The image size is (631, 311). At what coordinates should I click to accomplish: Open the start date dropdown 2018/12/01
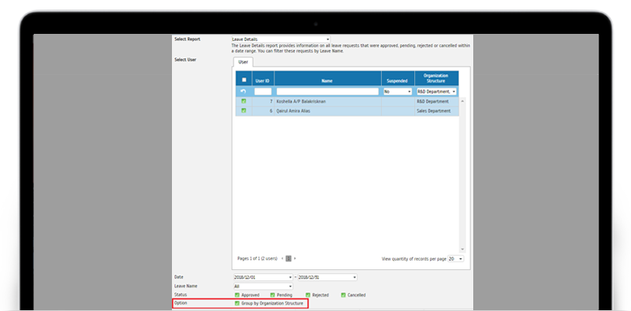point(263,277)
